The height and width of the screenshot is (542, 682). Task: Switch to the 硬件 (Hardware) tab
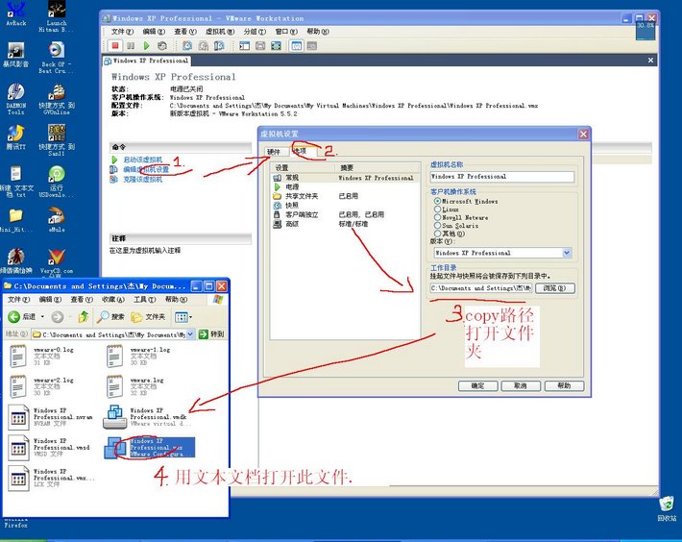coord(274,152)
